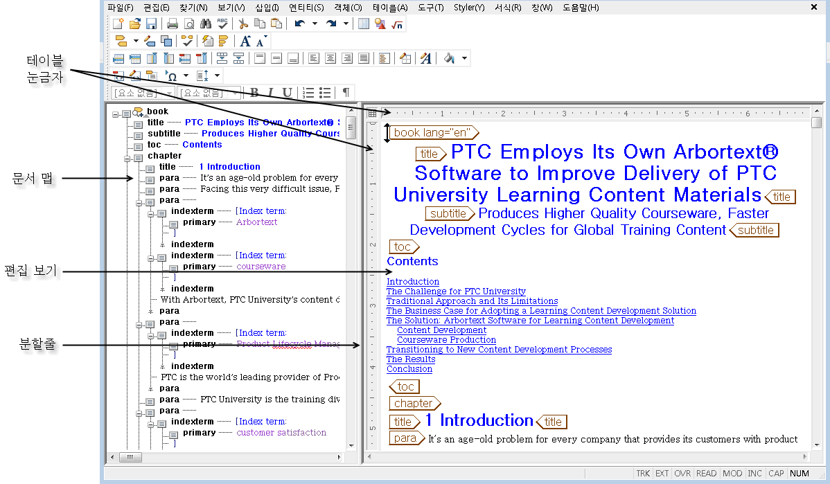Open paint bucket shading dropdown arrow

pos(464,58)
